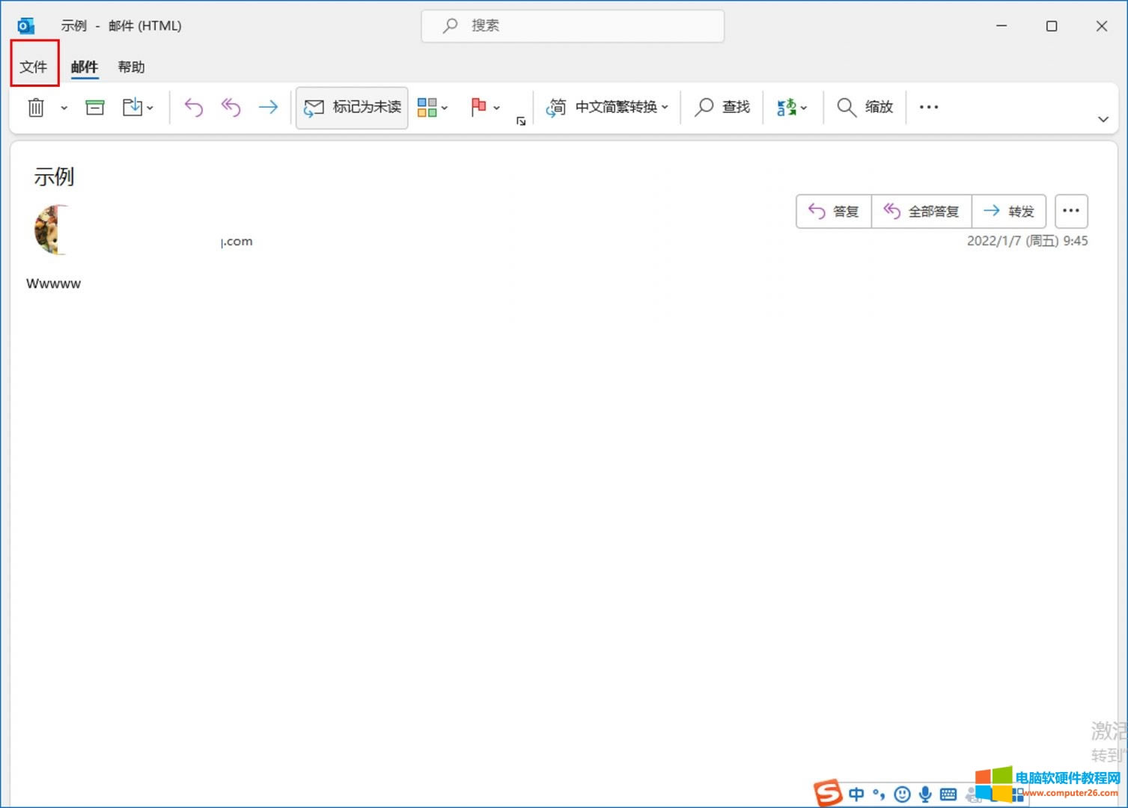Click the Reply All double-arrow ribbon icon

231,108
